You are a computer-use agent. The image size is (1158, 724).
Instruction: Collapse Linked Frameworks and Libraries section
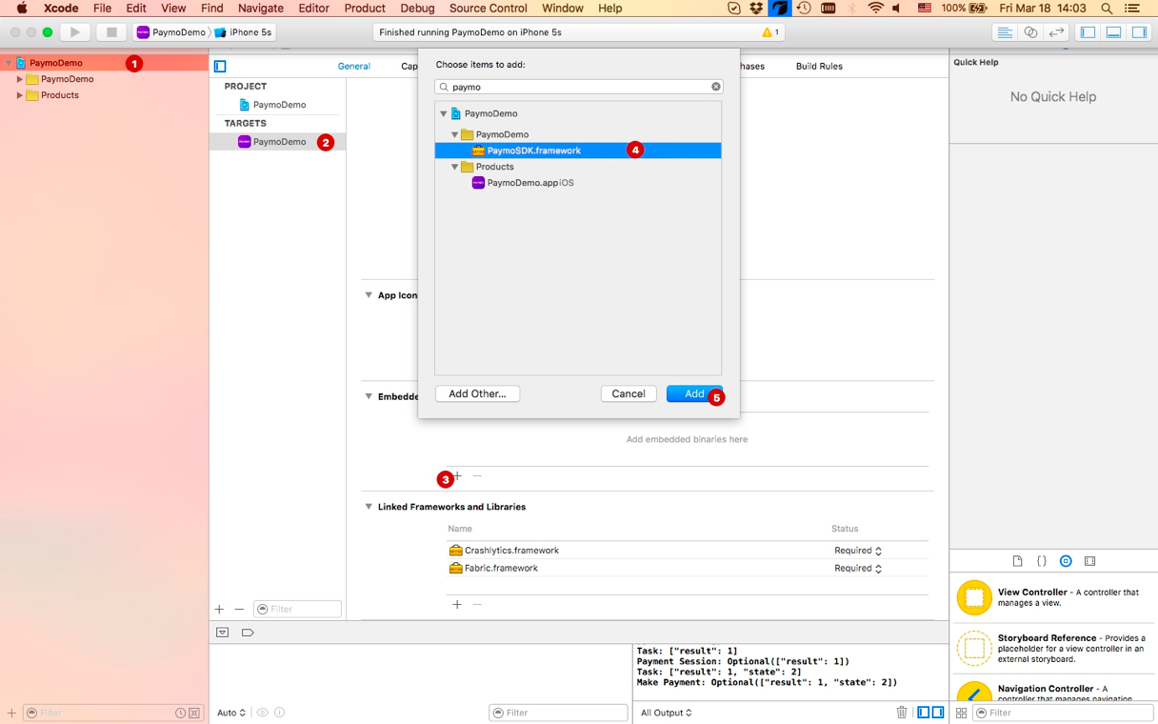pyautogui.click(x=369, y=507)
